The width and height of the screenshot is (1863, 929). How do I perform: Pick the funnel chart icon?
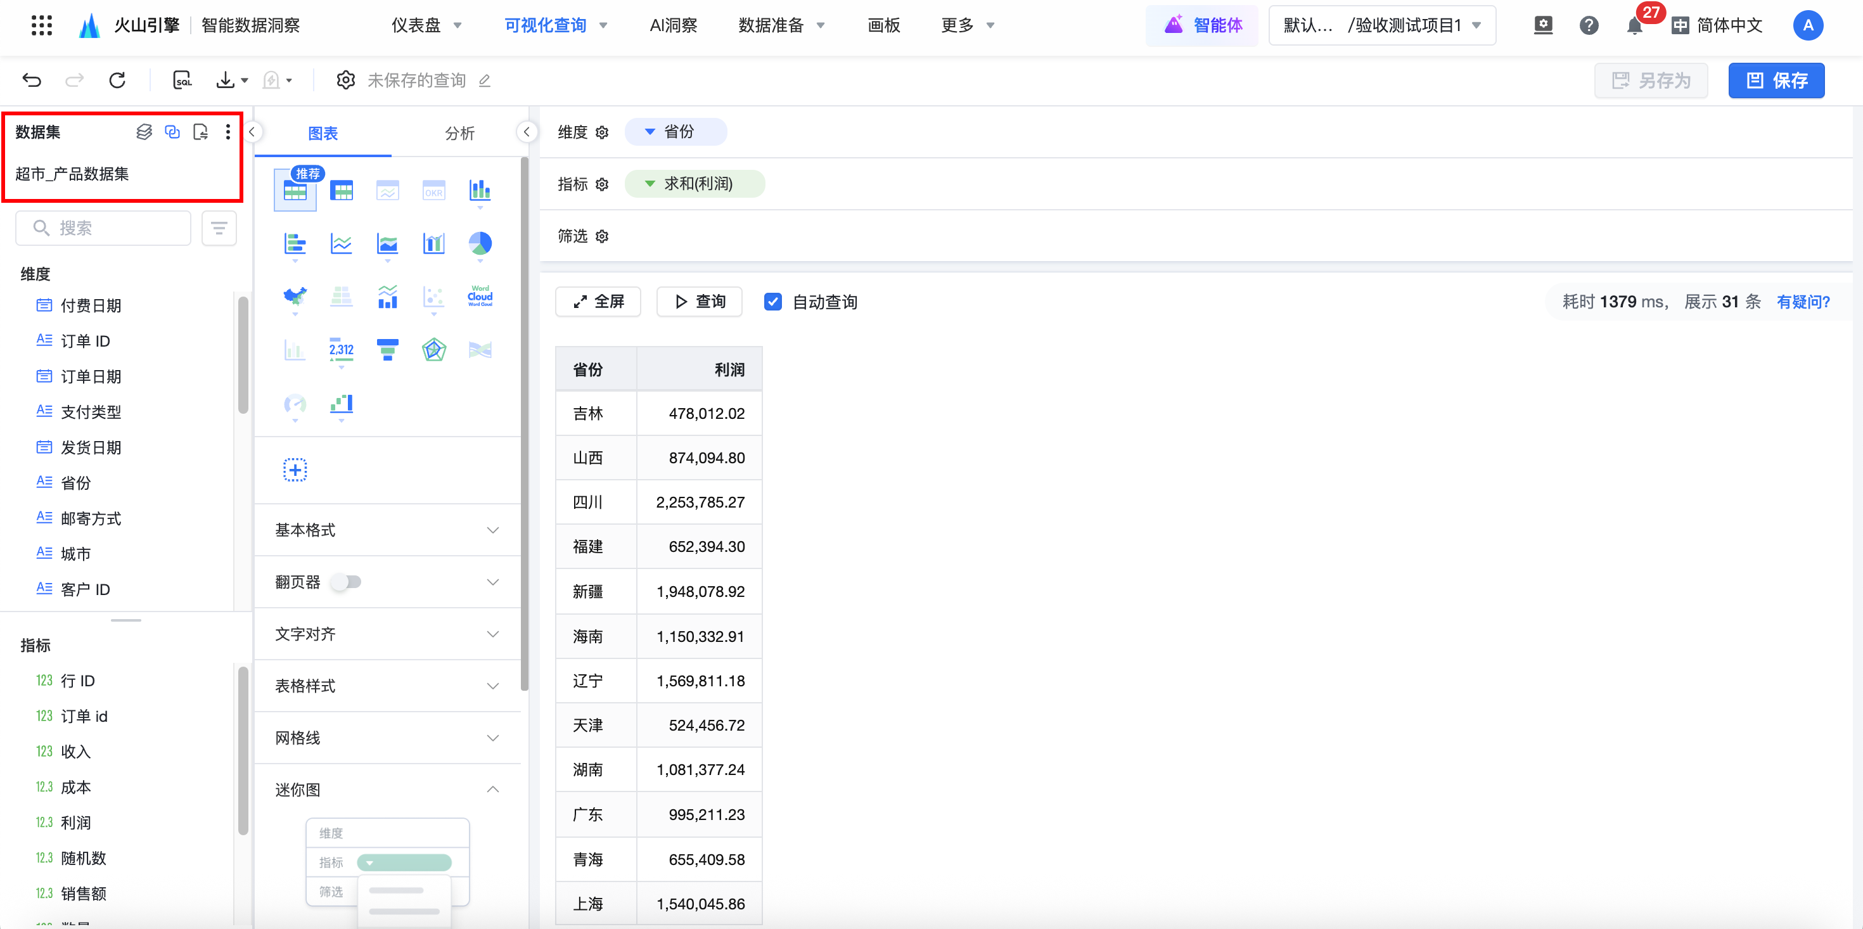click(x=387, y=349)
